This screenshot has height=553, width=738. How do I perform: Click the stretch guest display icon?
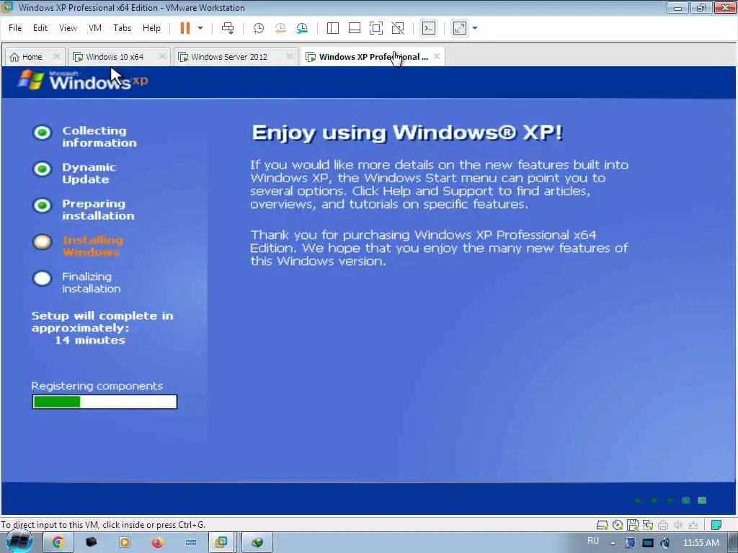click(460, 28)
